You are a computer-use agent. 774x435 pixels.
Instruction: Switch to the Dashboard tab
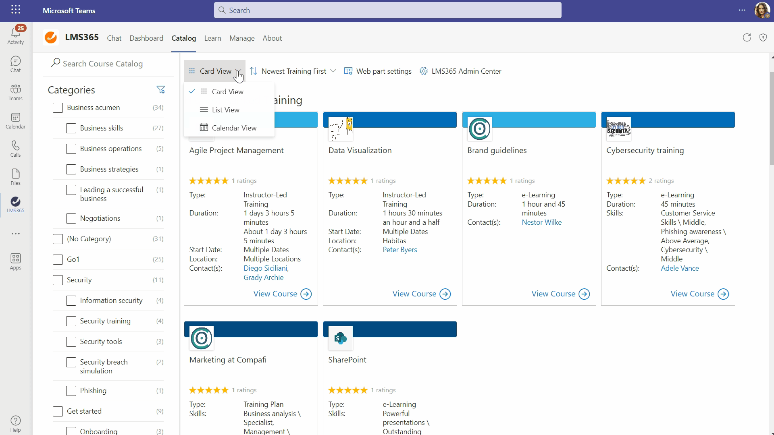coord(146,38)
